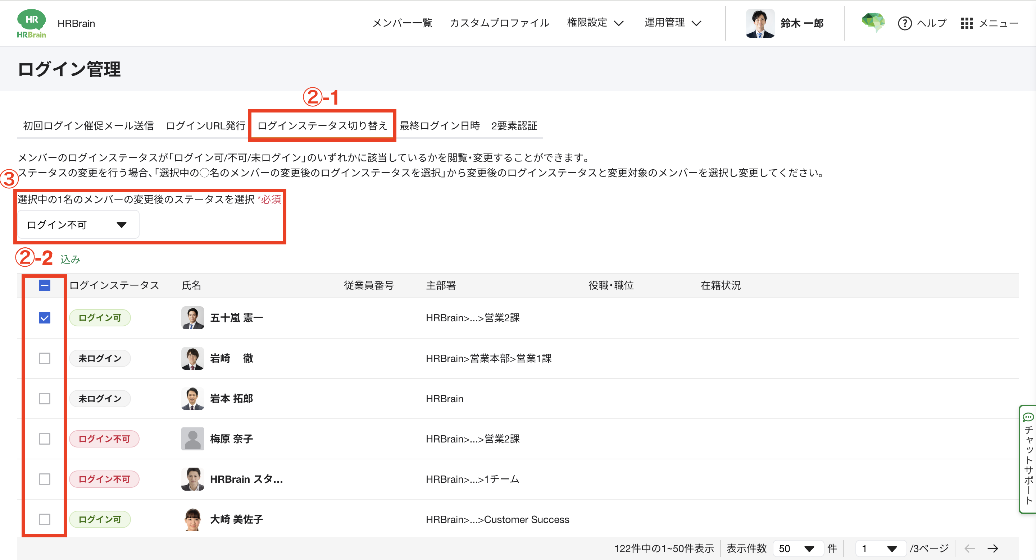Open the chat support side tab
Image resolution: width=1036 pixels, height=560 pixels.
[x=1028, y=459]
